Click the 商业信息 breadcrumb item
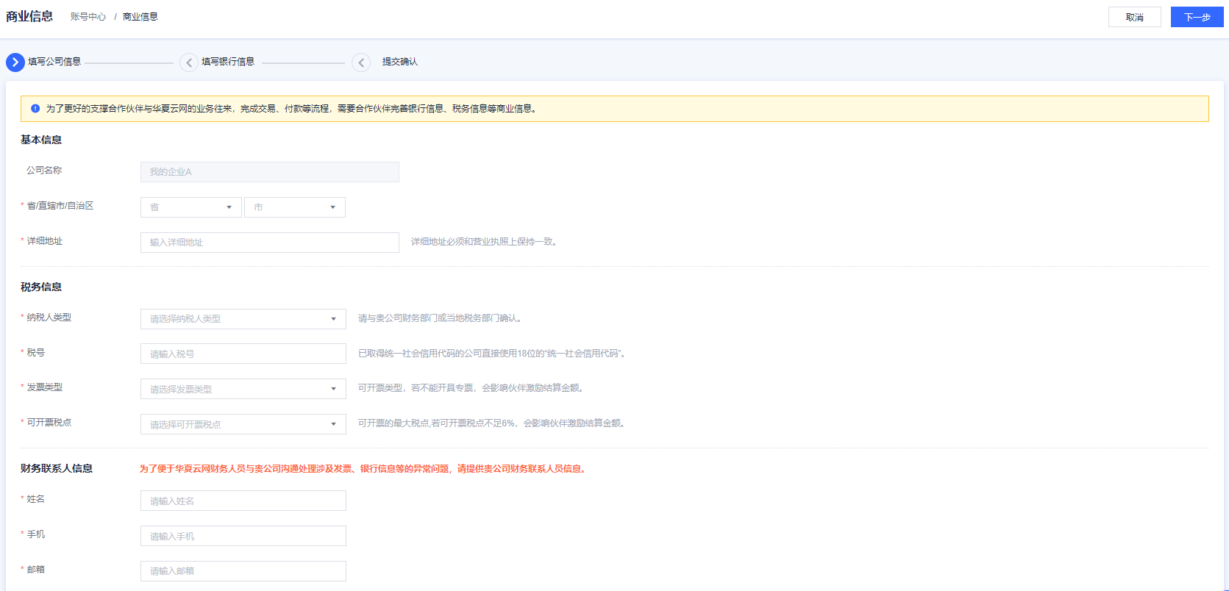This screenshot has width=1229, height=591. point(140,17)
